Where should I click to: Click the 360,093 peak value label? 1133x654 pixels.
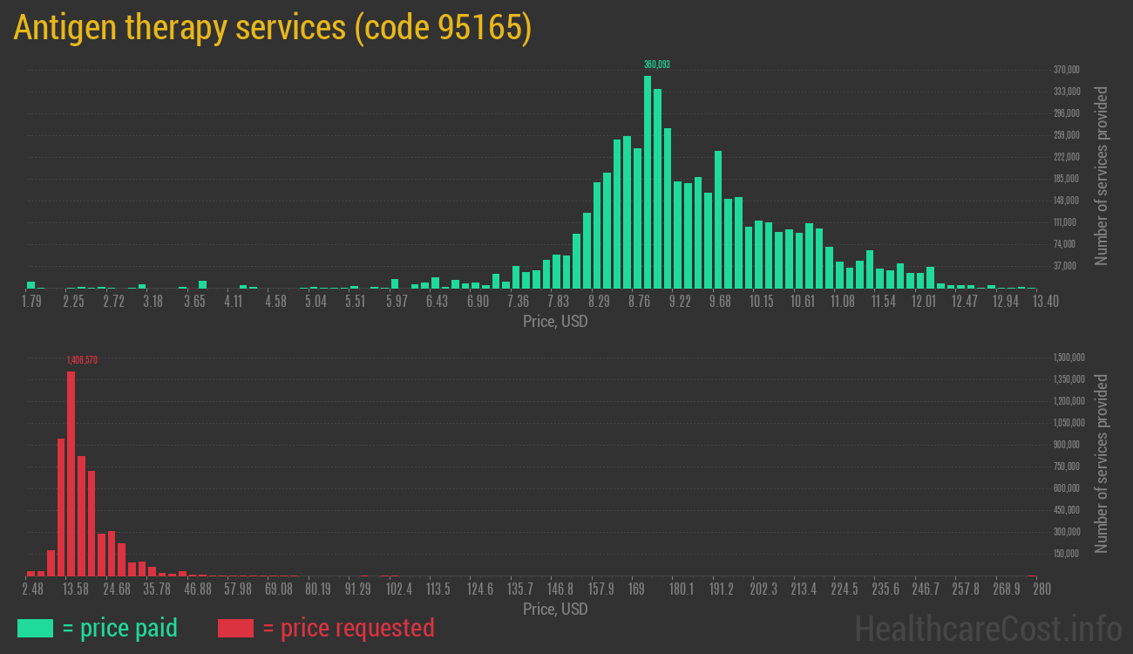click(656, 65)
